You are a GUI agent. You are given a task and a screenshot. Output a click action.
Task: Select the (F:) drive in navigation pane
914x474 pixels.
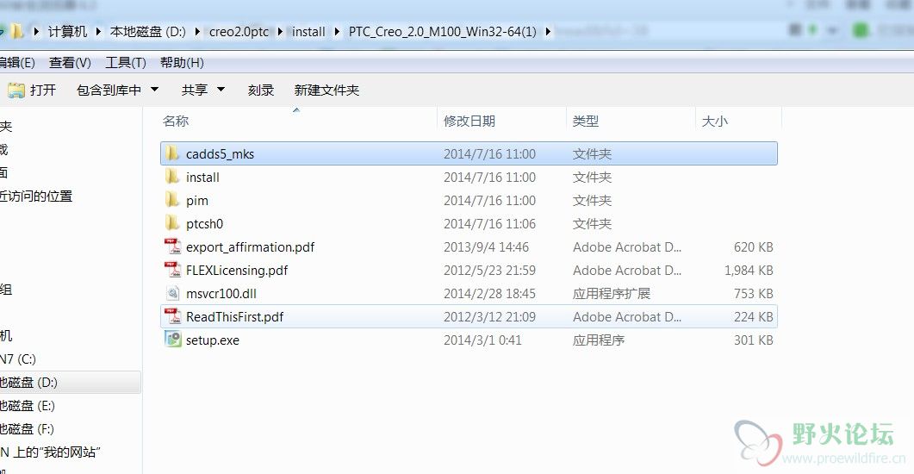pos(28,428)
